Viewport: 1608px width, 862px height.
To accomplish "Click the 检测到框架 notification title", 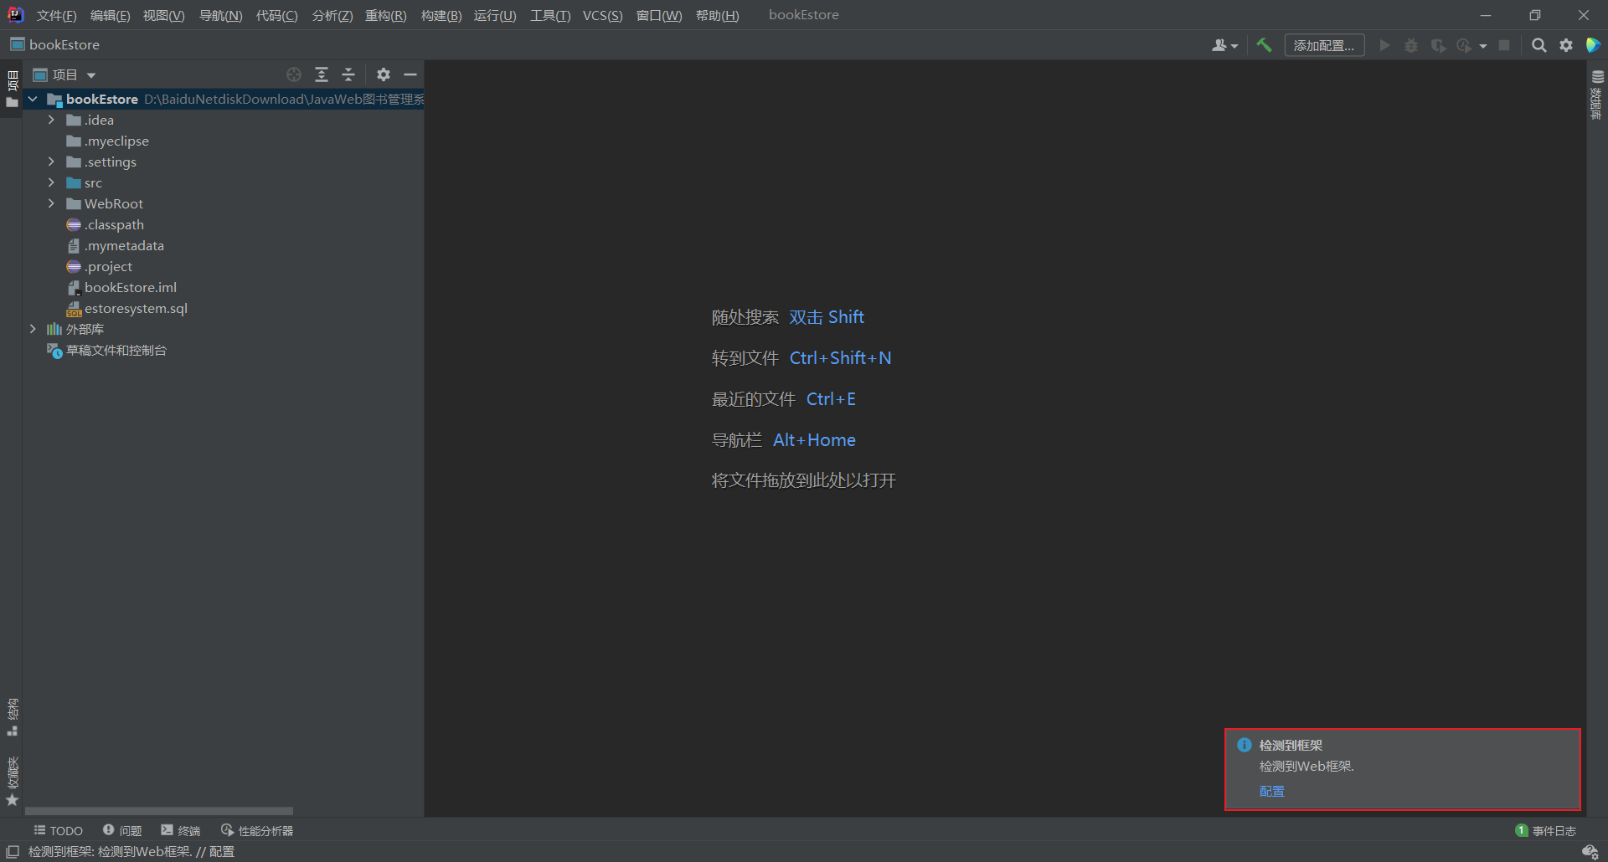I will click(x=1291, y=745).
